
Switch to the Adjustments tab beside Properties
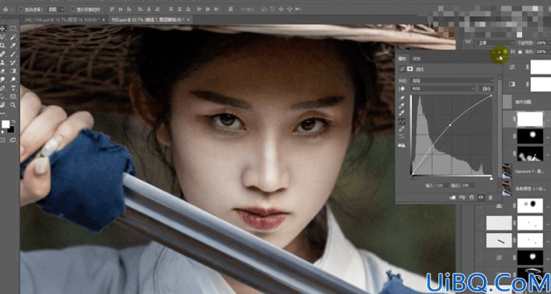(417, 59)
